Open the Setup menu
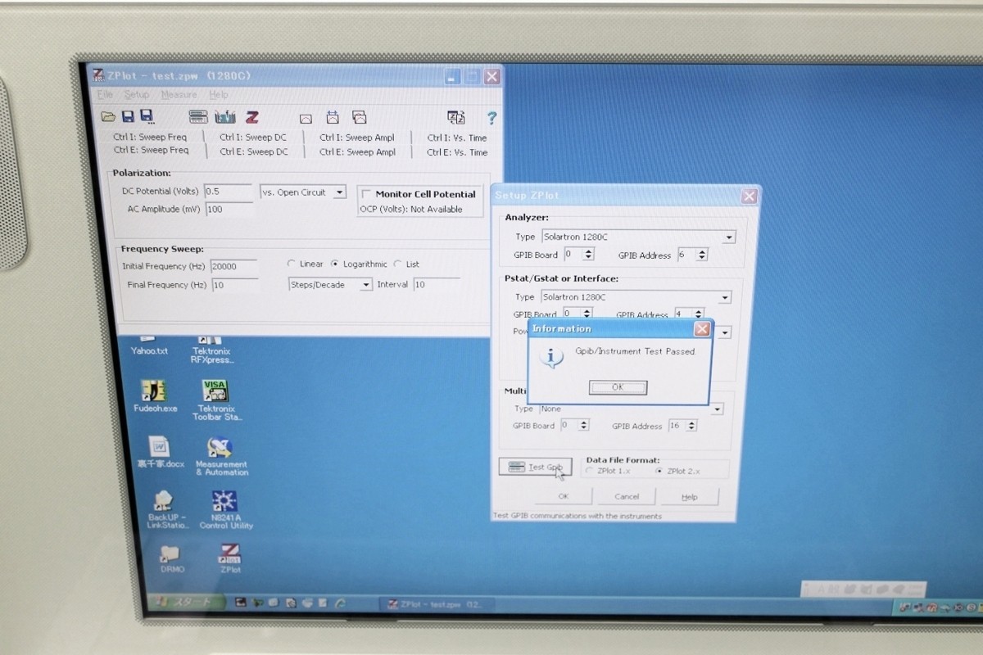 point(137,95)
